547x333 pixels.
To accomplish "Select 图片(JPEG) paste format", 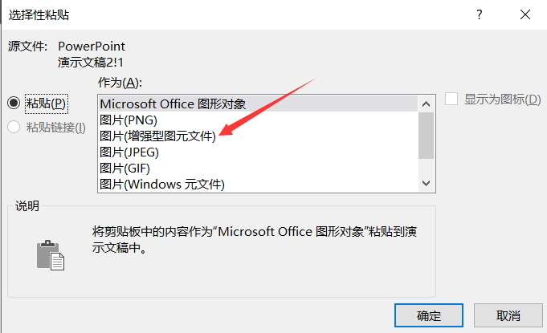I will click(129, 152).
